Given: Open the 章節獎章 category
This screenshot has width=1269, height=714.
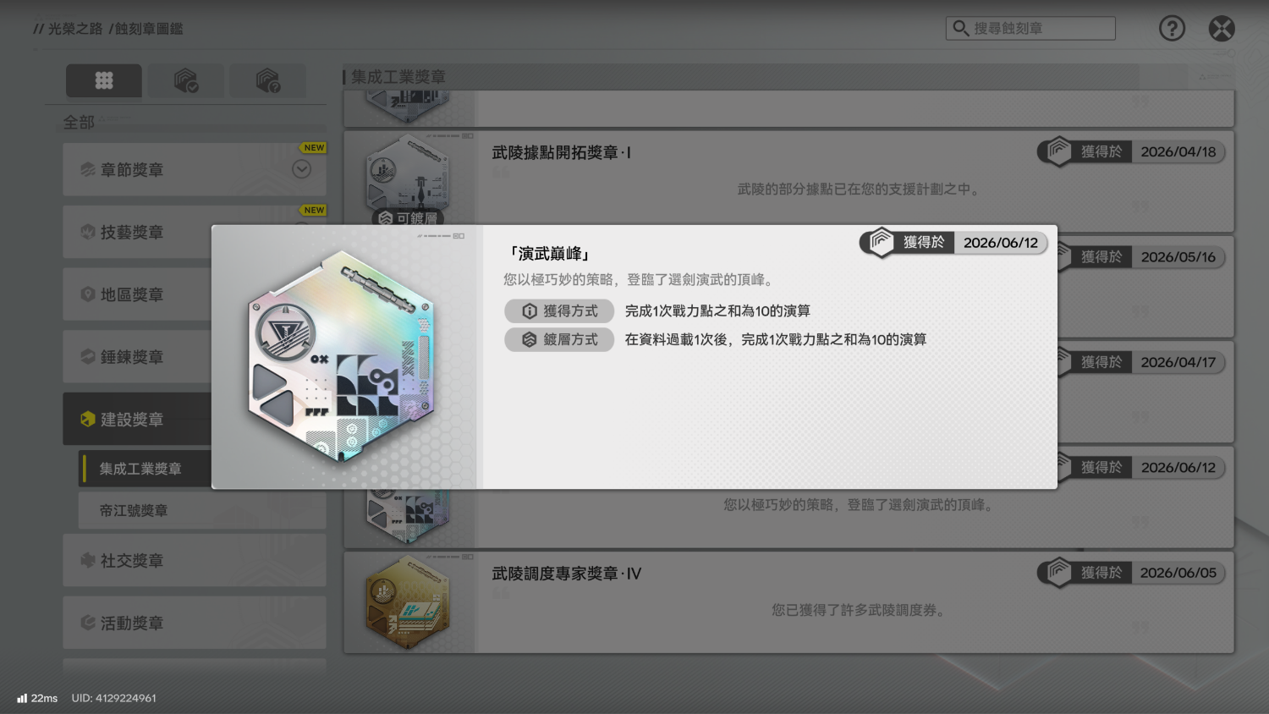Looking at the screenshot, I should pos(195,169).
